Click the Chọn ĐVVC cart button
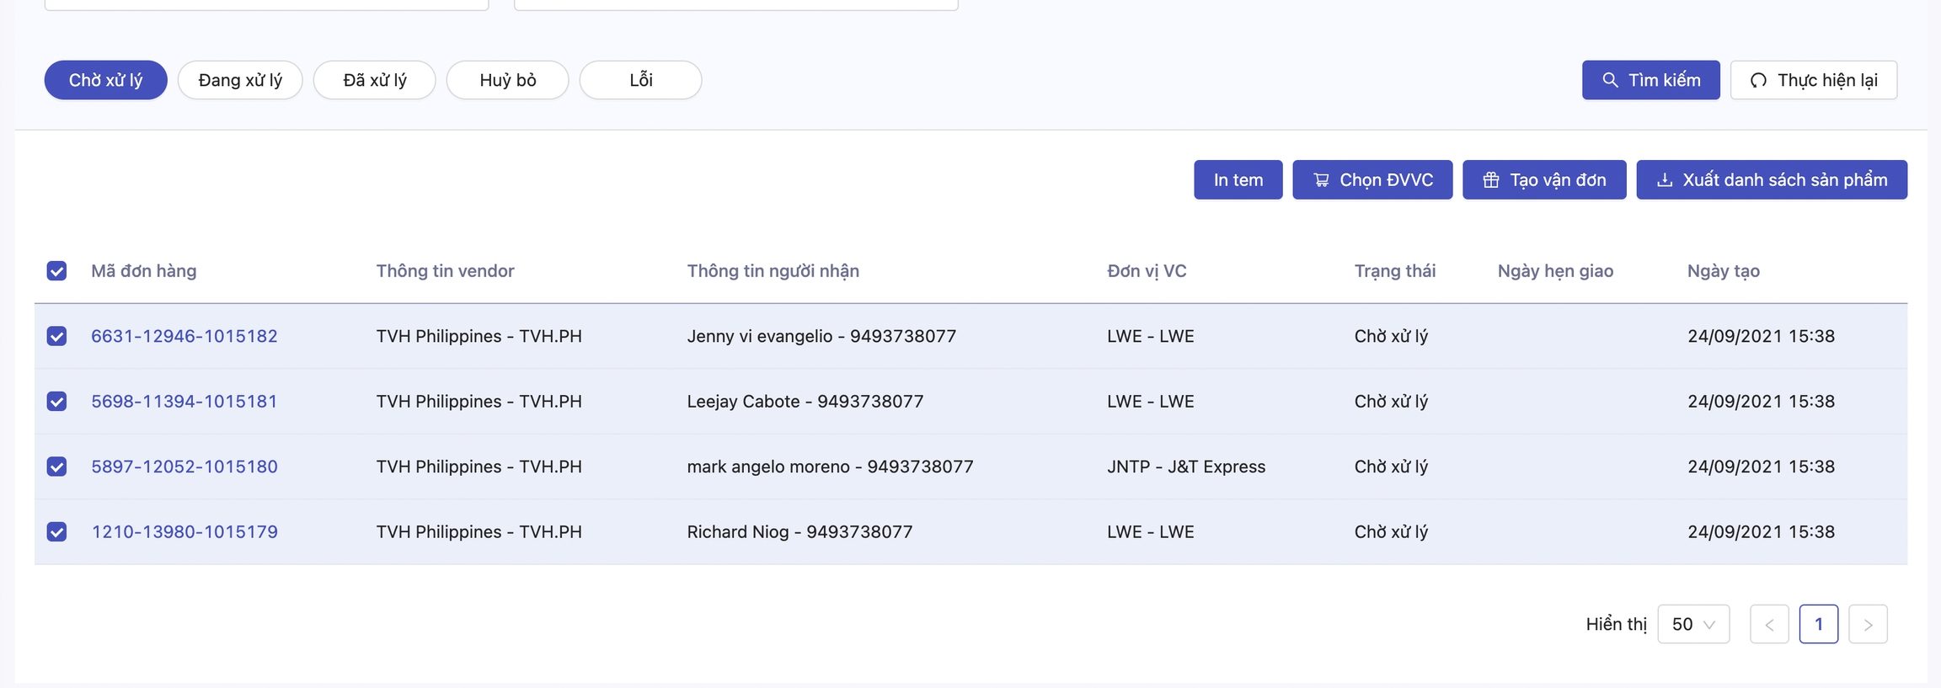This screenshot has width=1941, height=688. tap(1372, 179)
